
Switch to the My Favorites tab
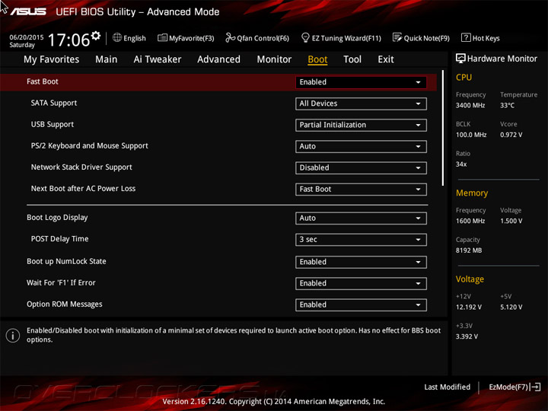click(52, 59)
